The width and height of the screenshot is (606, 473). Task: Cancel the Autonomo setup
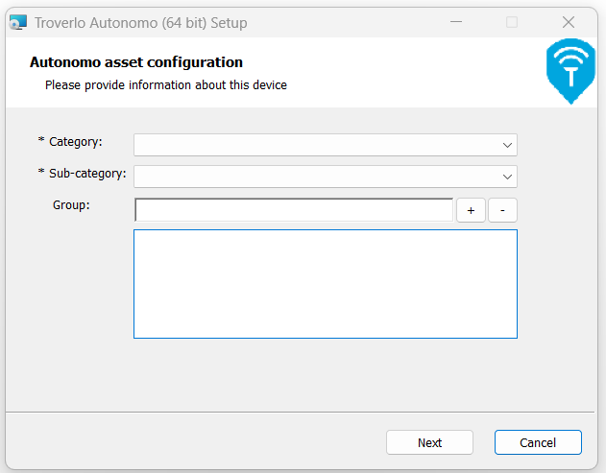point(538,442)
